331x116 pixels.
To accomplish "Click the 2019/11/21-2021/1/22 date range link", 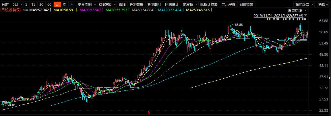I will (x=279, y=16).
